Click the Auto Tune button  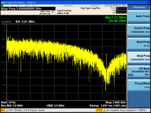139,16
